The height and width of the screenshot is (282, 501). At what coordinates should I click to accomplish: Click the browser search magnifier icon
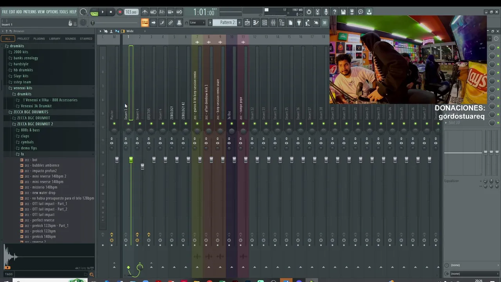click(92, 274)
